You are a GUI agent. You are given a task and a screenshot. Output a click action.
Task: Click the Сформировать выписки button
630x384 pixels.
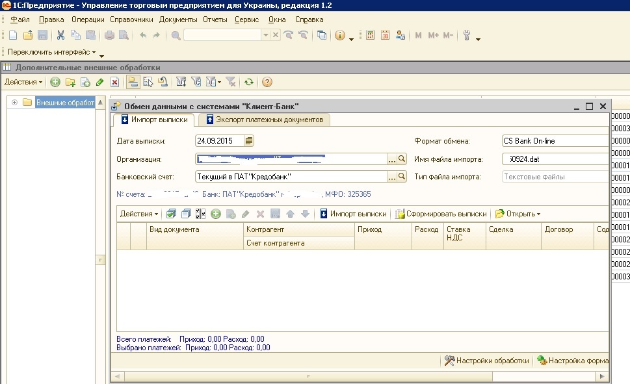click(441, 214)
